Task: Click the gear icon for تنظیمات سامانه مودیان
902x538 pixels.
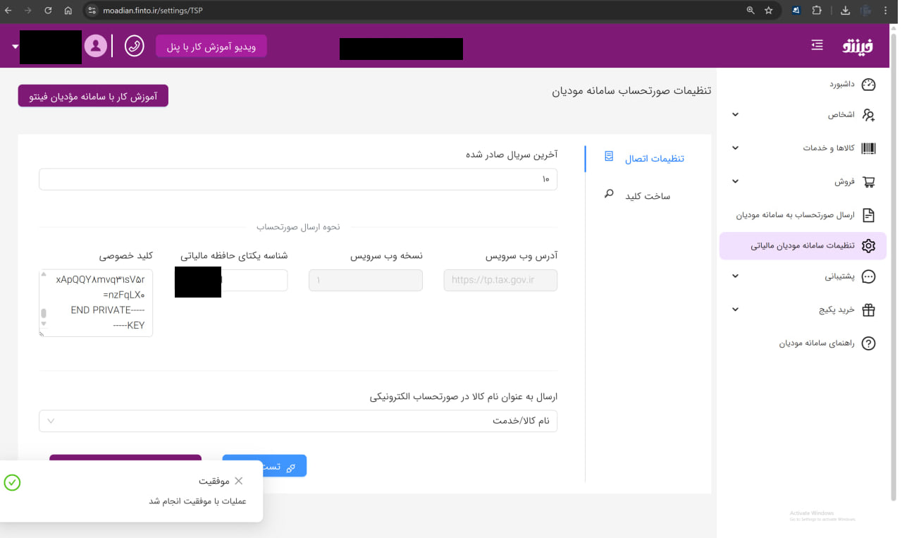Action: 869,245
